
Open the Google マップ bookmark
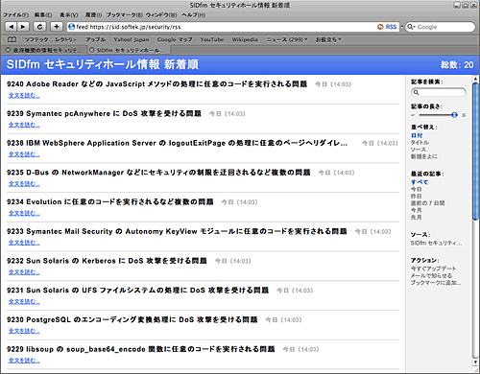click(x=175, y=39)
